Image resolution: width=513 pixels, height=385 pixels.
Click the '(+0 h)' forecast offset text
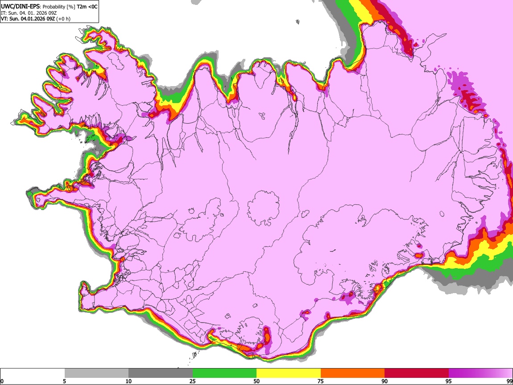point(63,19)
